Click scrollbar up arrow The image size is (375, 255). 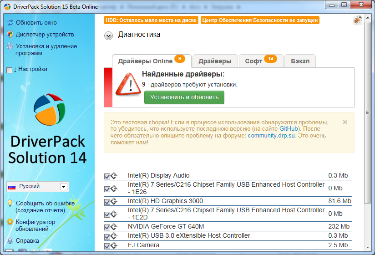click(368, 18)
